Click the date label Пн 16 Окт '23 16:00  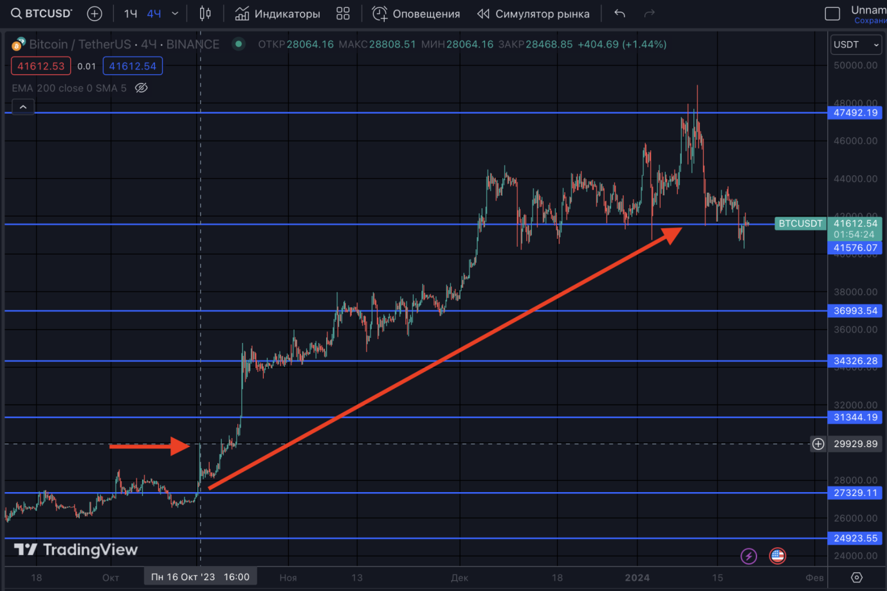pos(200,577)
